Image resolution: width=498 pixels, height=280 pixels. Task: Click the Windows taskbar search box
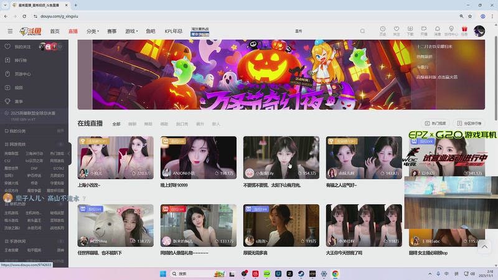pos(197,274)
